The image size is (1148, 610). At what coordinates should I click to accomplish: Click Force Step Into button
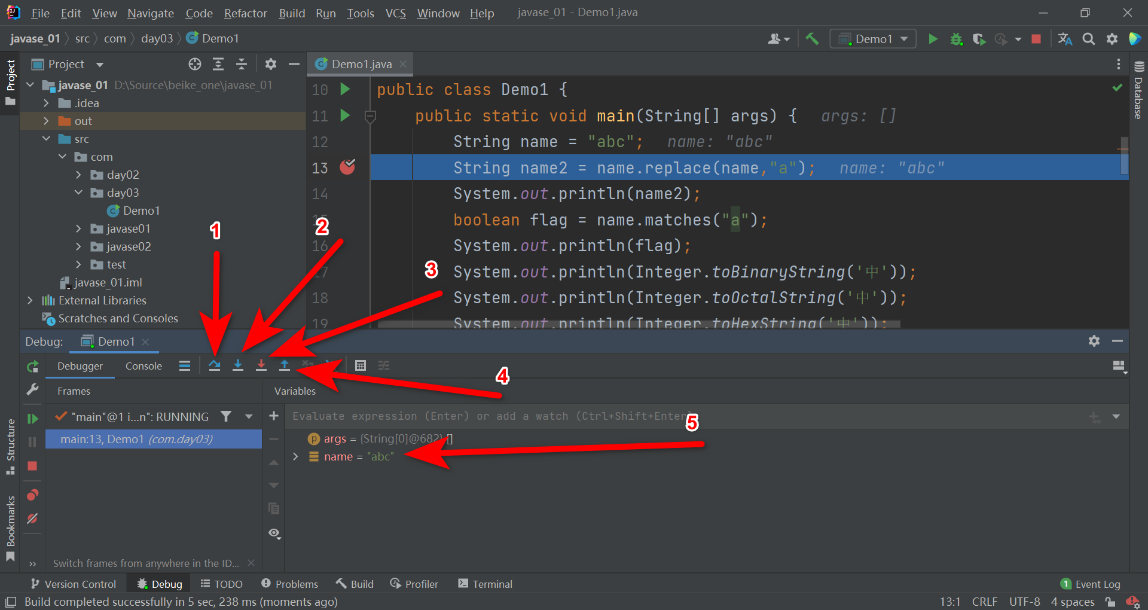[x=261, y=365]
